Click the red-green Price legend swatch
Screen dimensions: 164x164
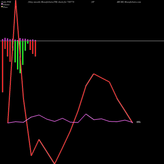pos(2,7)
